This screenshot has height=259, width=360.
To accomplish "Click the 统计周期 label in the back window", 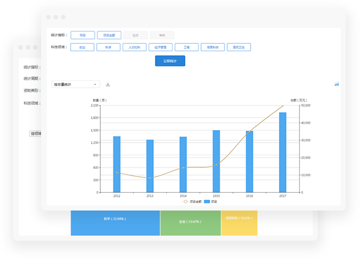I will tap(32, 78).
